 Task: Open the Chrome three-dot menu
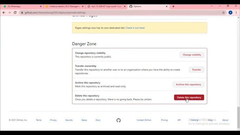coord(236,12)
